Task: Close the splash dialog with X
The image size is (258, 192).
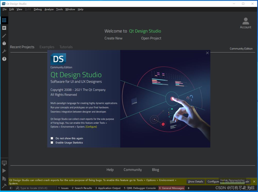Action: pos(207,53)
